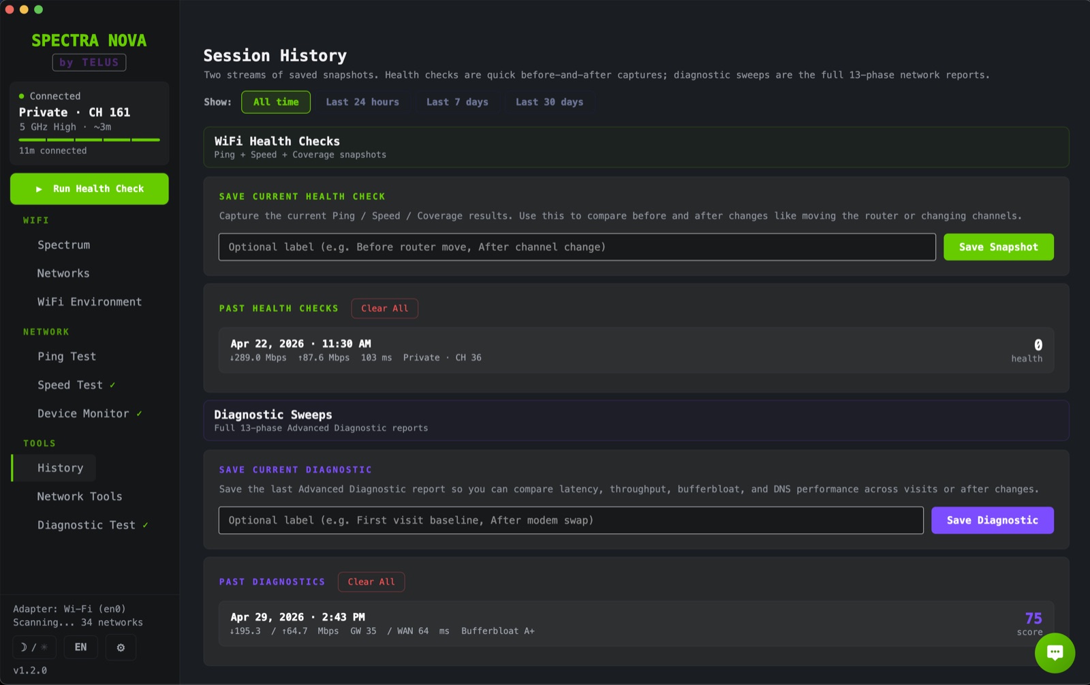The height and width of the screenshot is (685, 1090).
Task: Click the connected network status card
Action: click(89, 123)
